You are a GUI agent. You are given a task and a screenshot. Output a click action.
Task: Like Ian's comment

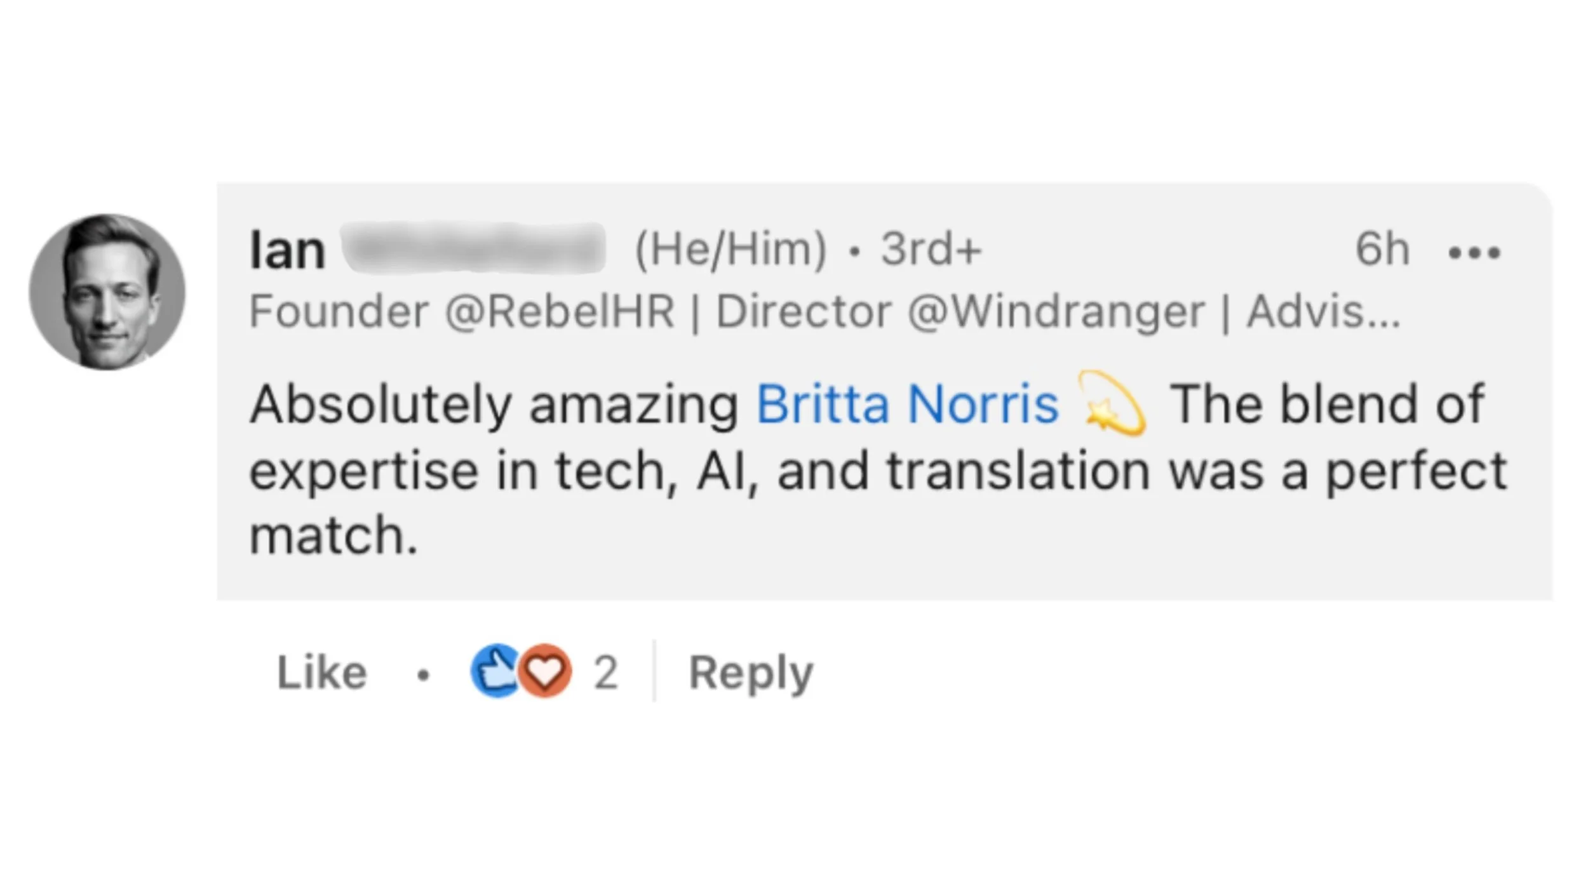tap(322, 672)
